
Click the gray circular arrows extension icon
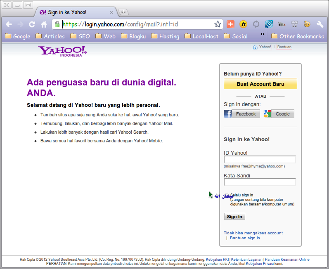point(256,24)
